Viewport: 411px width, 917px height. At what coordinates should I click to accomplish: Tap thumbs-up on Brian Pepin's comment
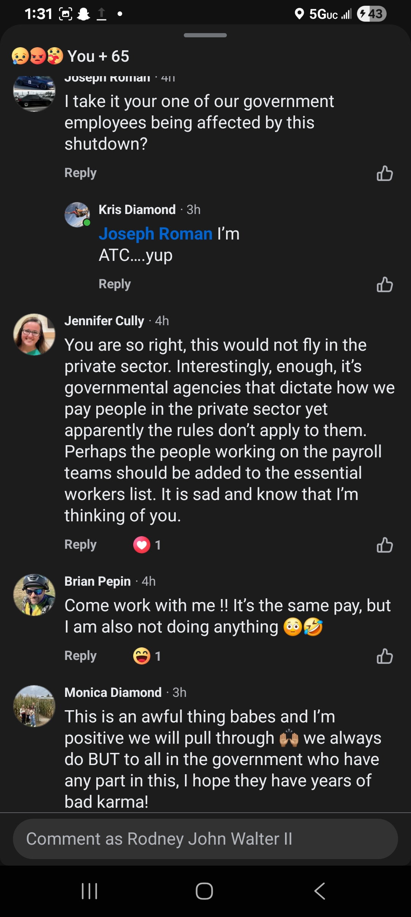coord(384,656)
